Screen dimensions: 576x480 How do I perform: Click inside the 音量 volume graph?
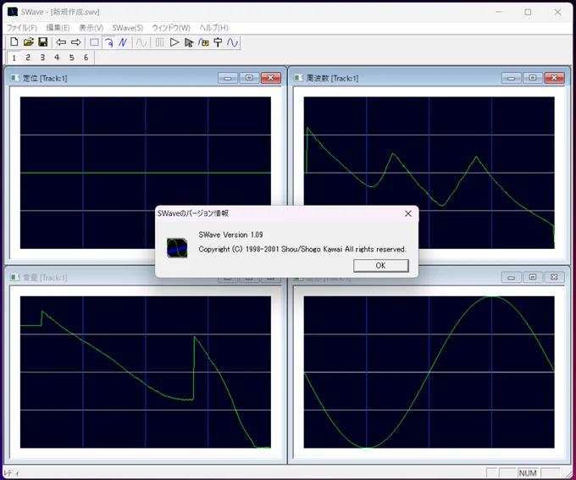pos(146,372)
